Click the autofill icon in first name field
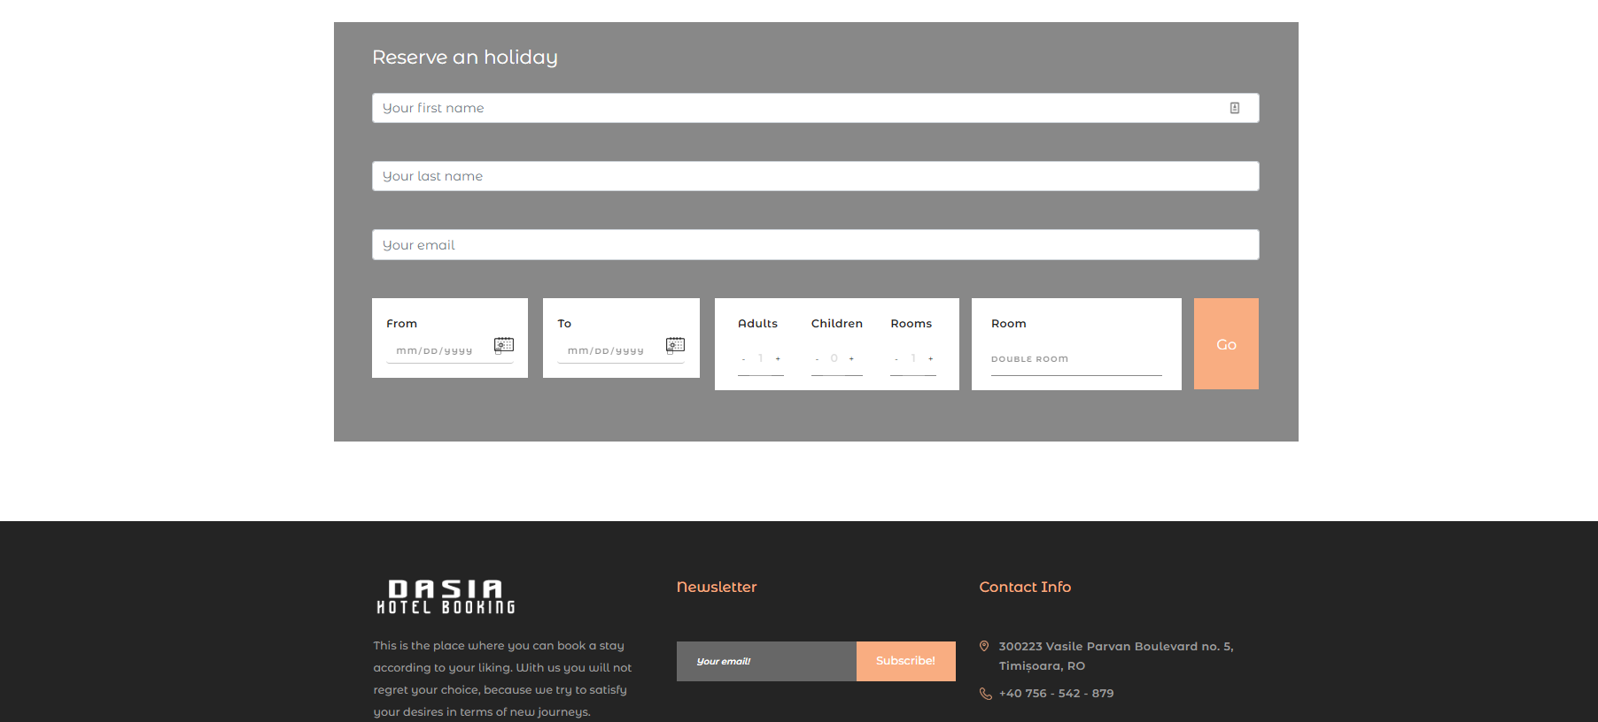This screenshot has height=722, width=1598. pyautogui.click(x=1234, y=108)
